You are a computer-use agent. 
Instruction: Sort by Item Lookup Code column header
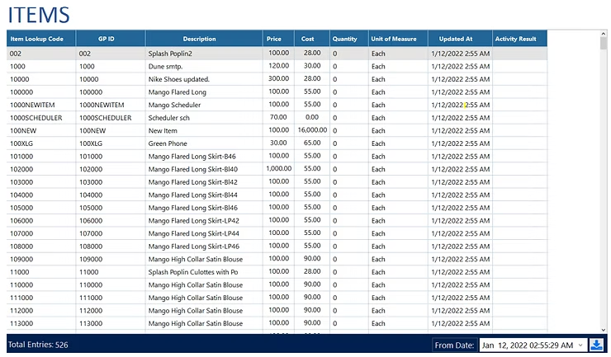click(41, 39)
